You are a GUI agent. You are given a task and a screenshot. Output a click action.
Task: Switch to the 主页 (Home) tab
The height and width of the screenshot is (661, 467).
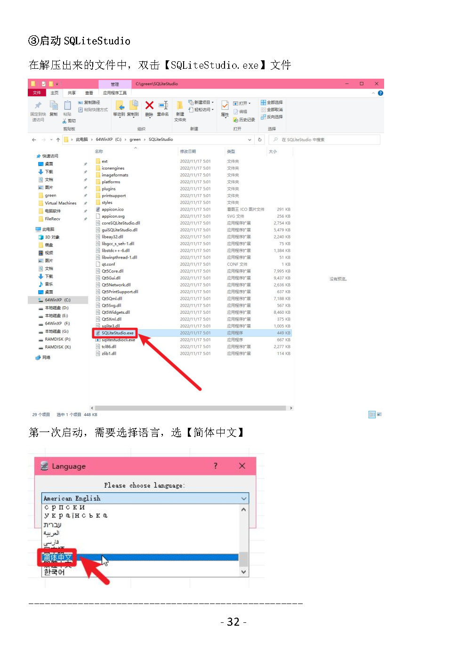[55, 93]
